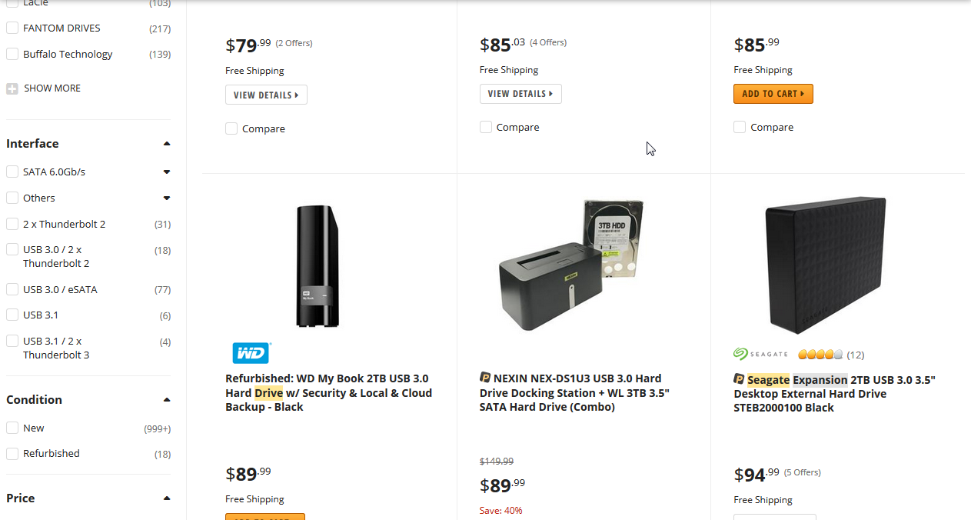Collapse the Price filter section

[167, 498]
